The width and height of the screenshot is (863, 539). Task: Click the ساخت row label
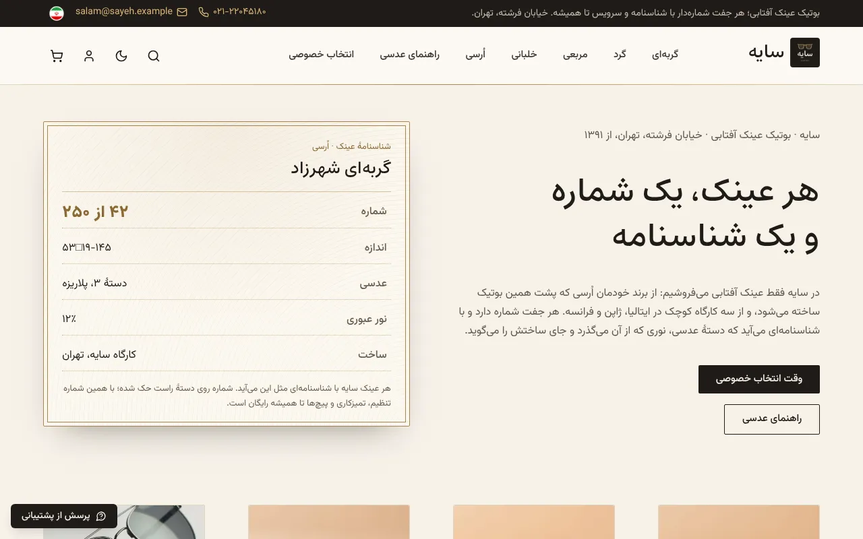[x=372, y=354]
